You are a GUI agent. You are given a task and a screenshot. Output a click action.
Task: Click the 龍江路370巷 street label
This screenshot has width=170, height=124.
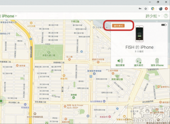click(53, 25)
